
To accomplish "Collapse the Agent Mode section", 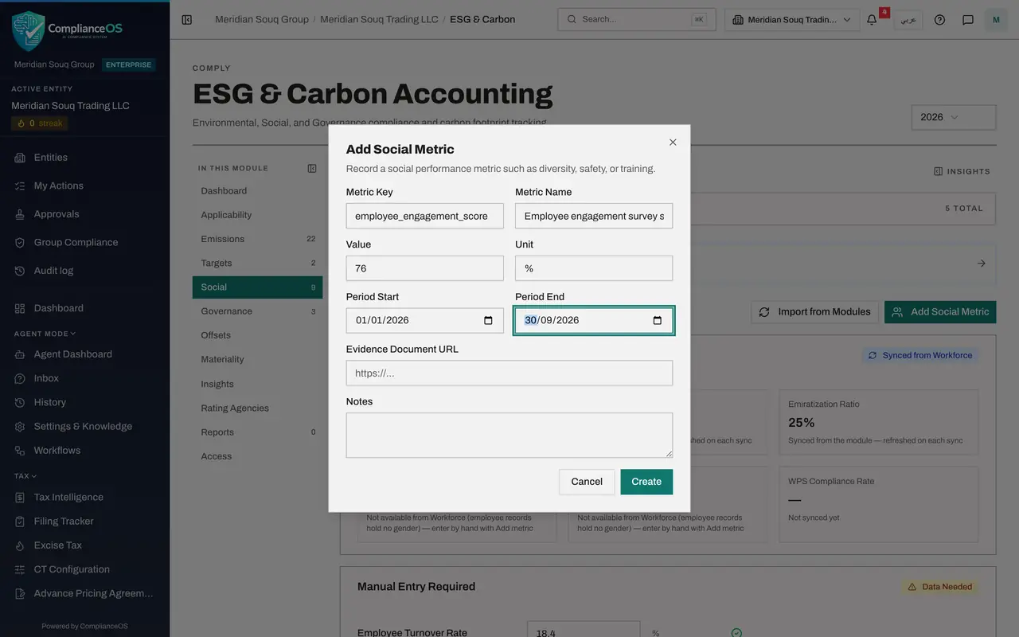I will click(x=45, y=334).
